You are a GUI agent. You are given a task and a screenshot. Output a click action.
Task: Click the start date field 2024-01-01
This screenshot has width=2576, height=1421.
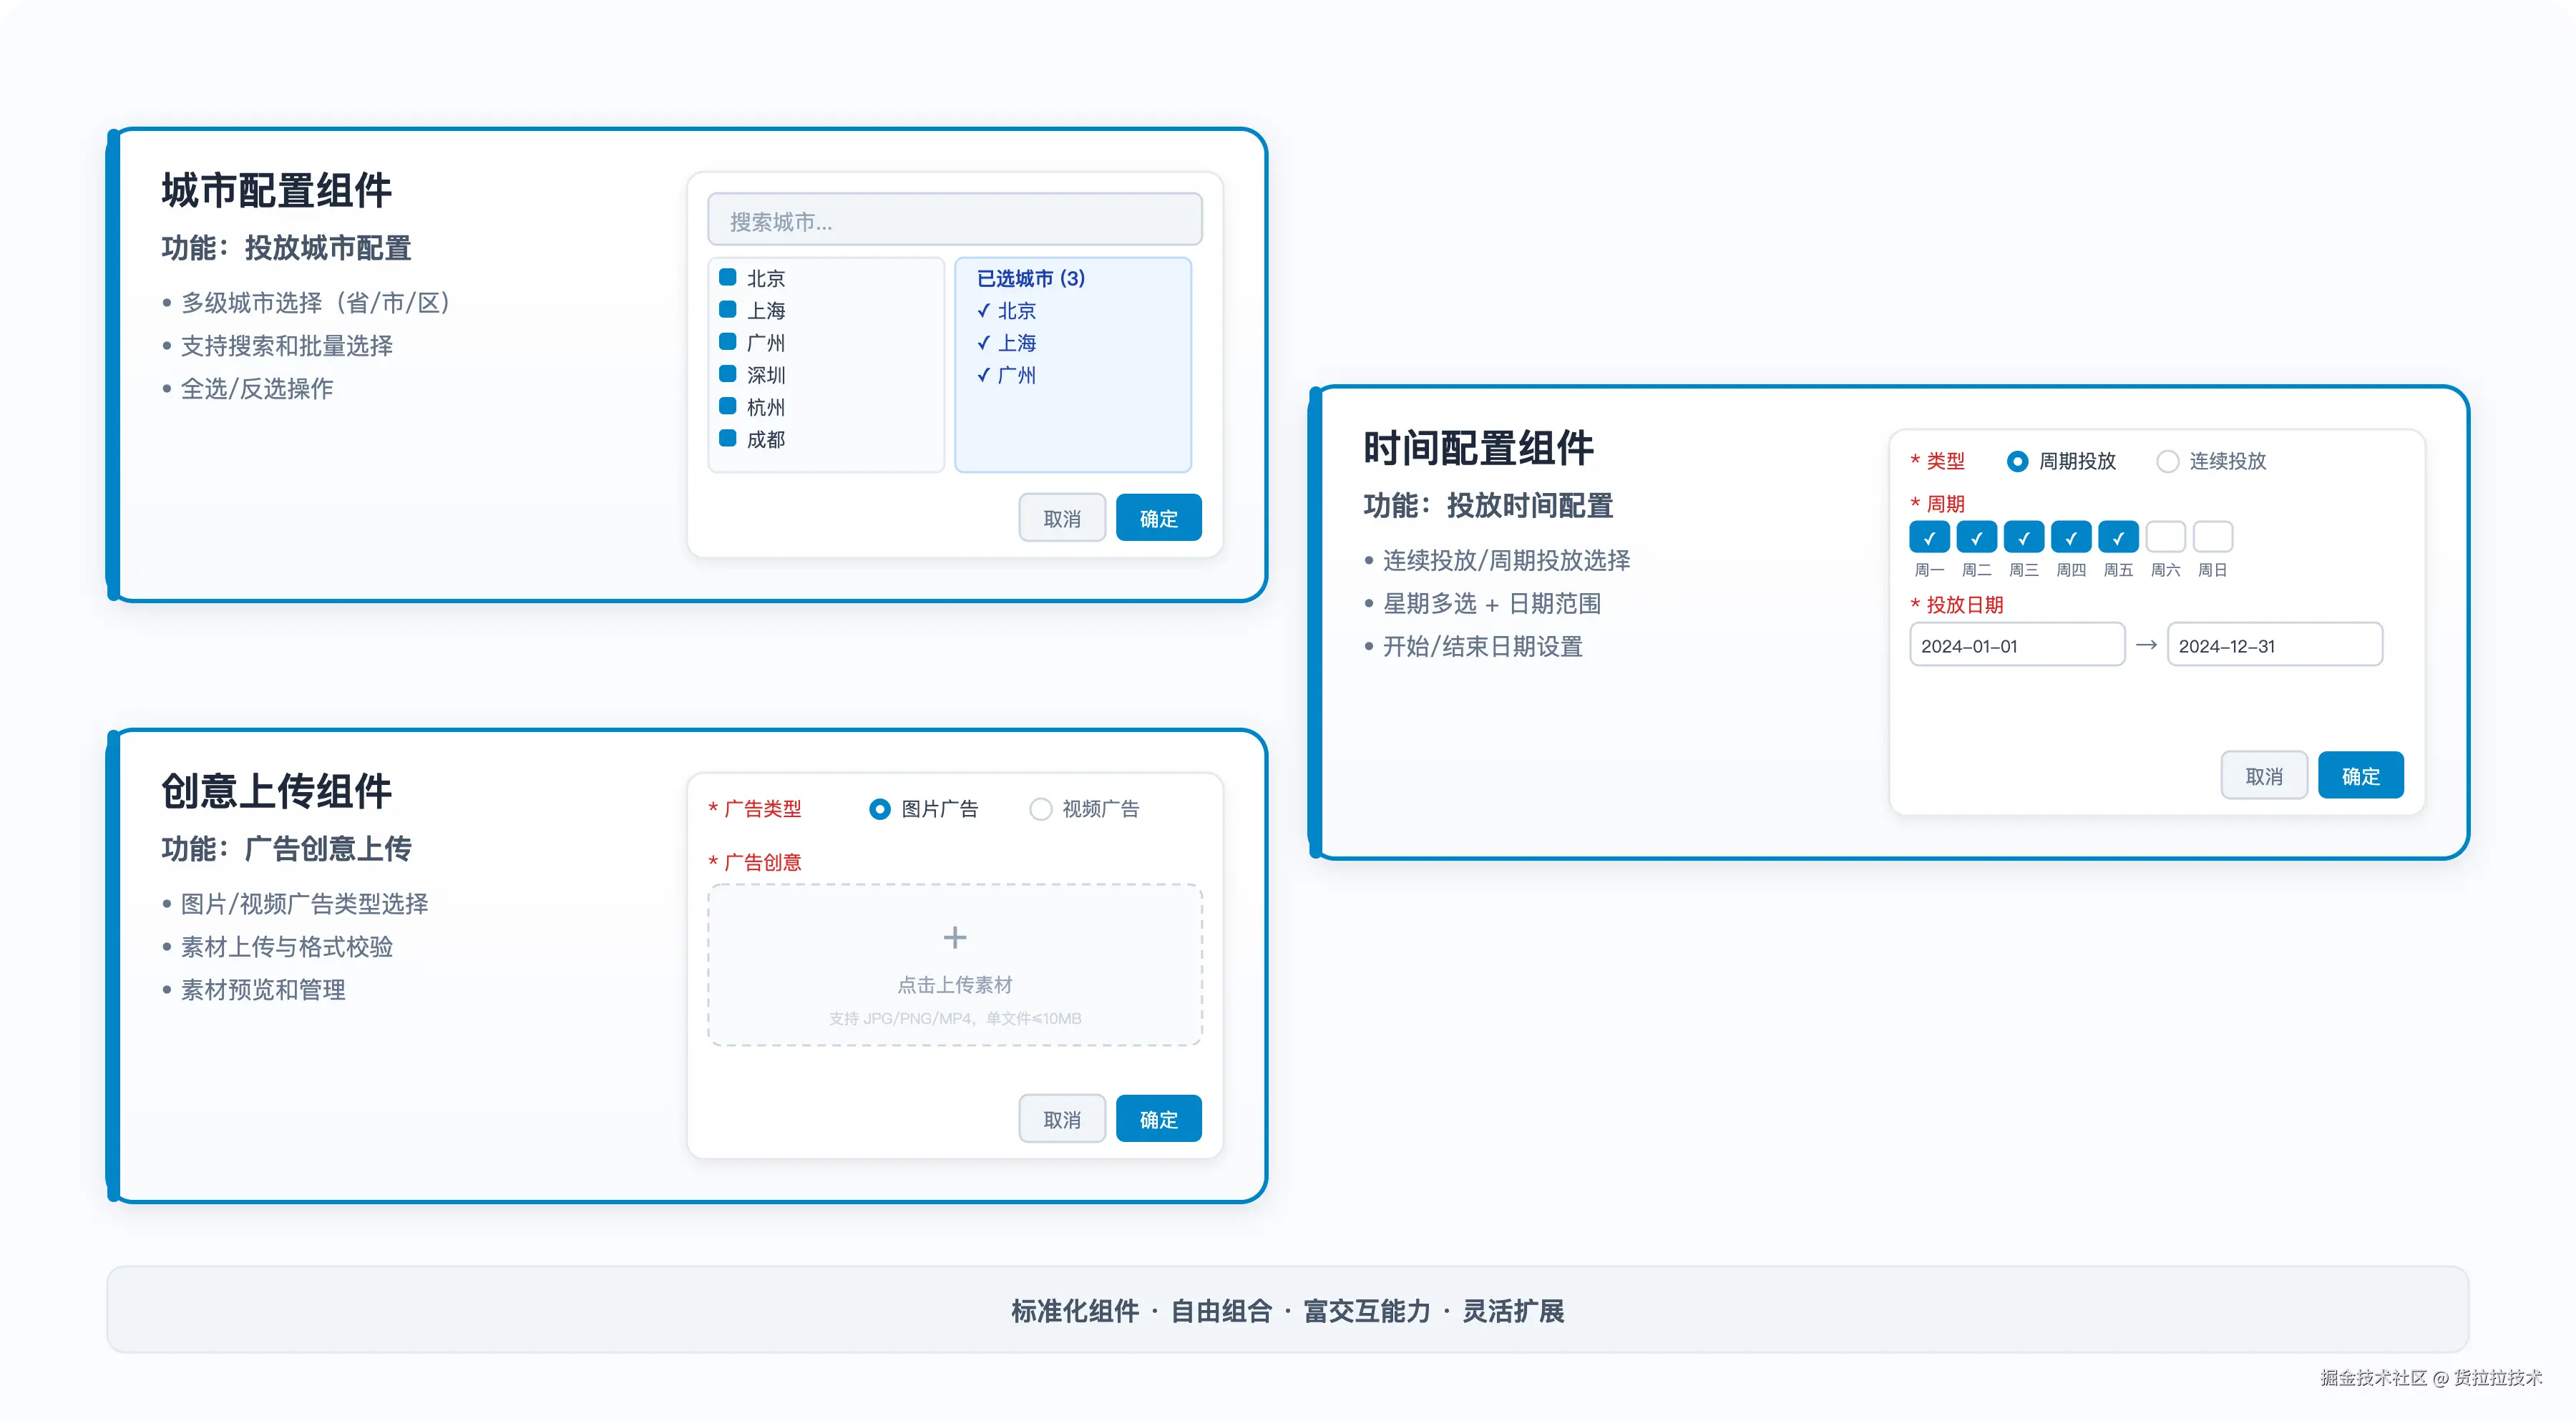(2017, 645)
